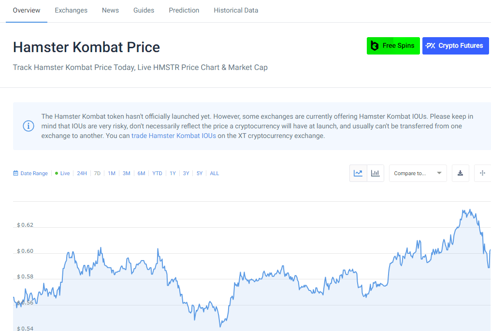Select the 5Y chart range
The image size is (491, 331).
[200, 174]
